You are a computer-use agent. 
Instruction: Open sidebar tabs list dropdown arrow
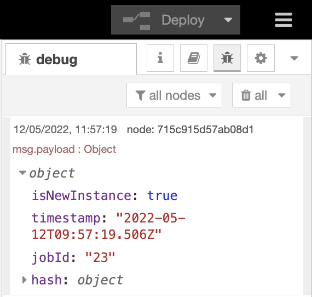point(294,58)
